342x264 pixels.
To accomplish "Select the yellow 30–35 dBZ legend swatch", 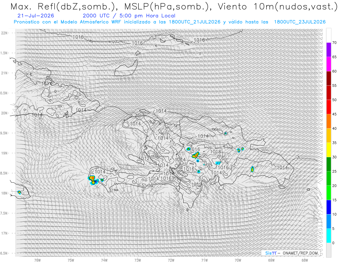I will tap(329, 150).
